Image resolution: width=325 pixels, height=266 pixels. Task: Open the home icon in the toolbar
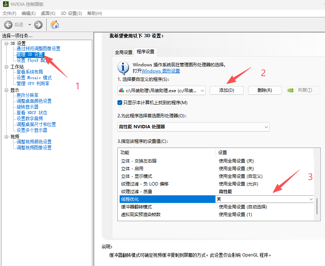point(55,25)
